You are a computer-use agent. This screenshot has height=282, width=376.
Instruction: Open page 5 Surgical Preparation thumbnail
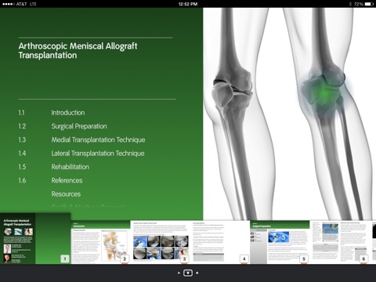pyautogui.click(x=280, y=242)
